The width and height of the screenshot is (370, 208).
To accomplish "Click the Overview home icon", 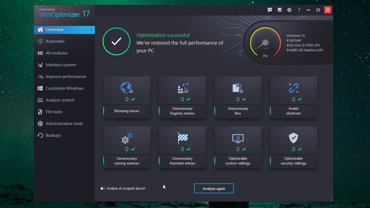I will pos(40,30).
